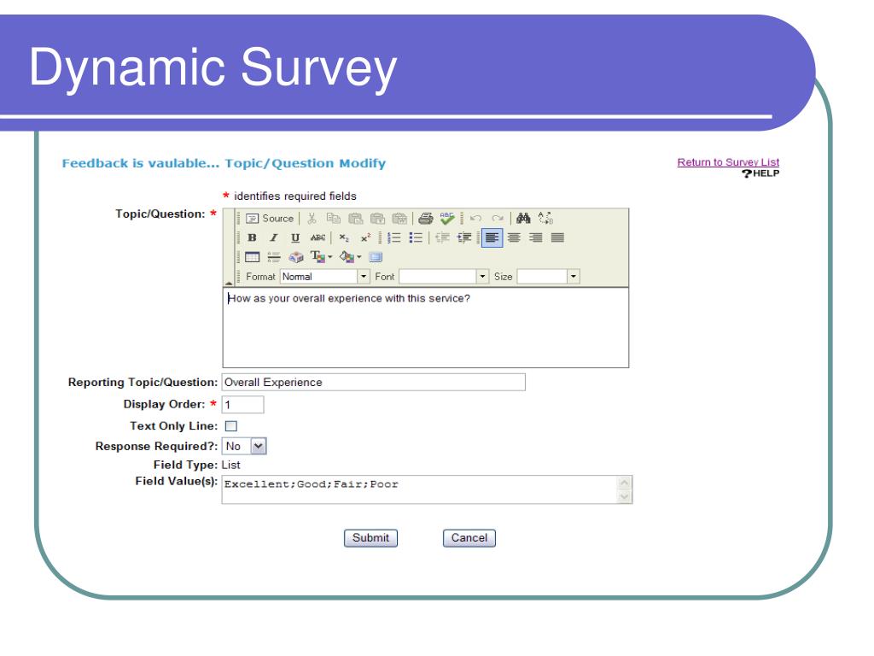Select Center alignment icon
Image resolution: width=874 pixels, height=656 pixels.
click(514, 237)
